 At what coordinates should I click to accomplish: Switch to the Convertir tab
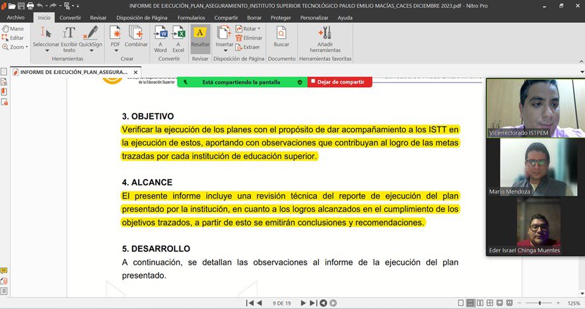pos(70,18)
